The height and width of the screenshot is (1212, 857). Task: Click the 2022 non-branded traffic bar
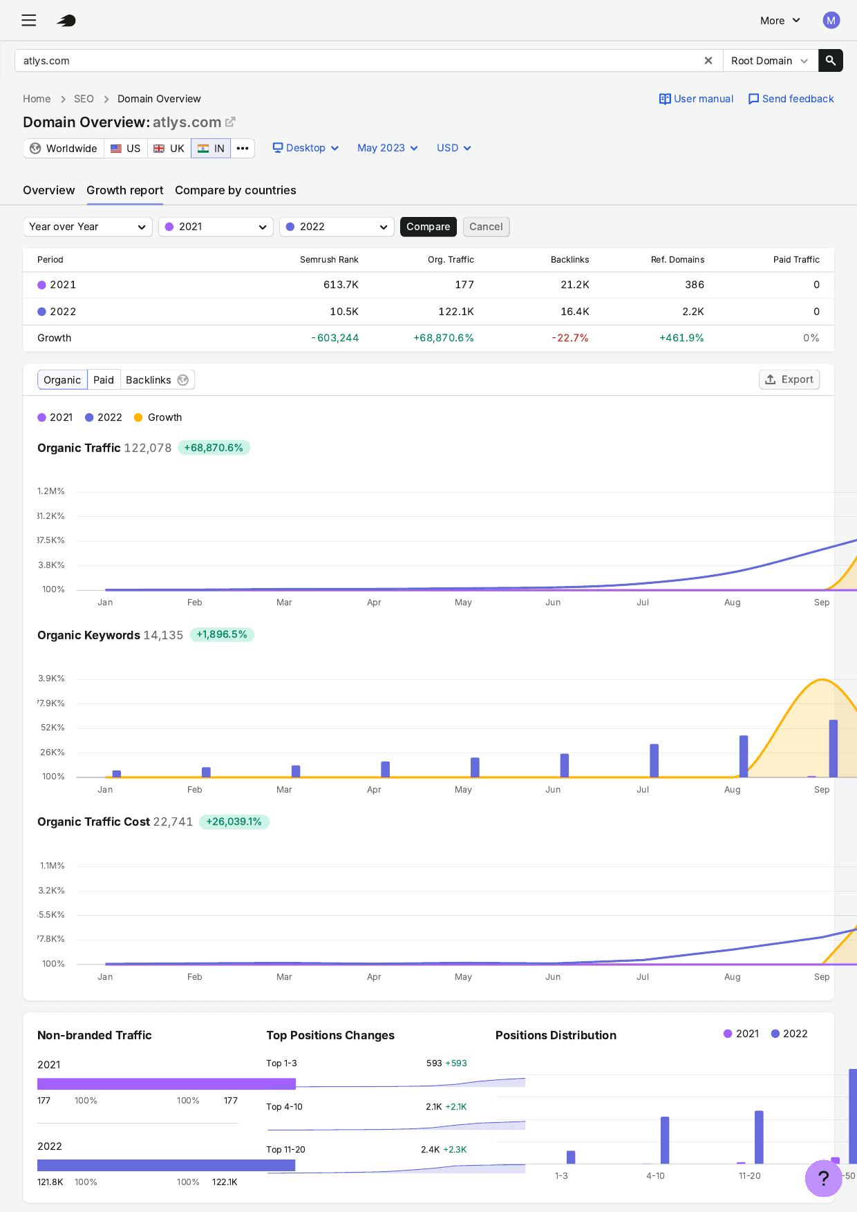pos(167,1165)
